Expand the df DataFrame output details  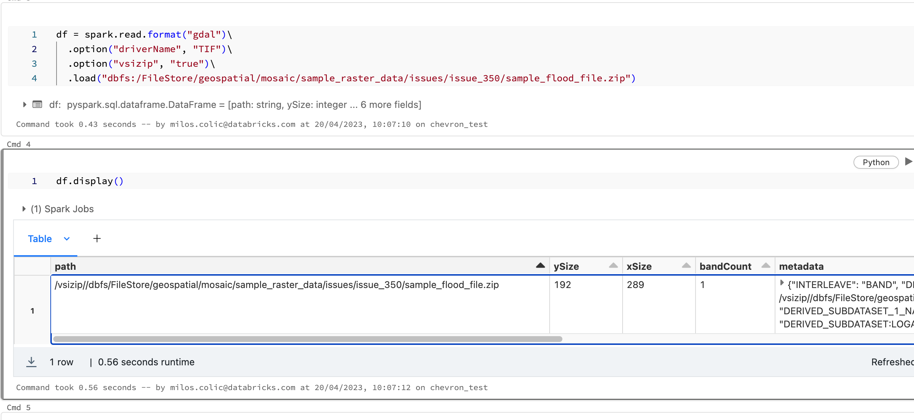click(24, 104)
